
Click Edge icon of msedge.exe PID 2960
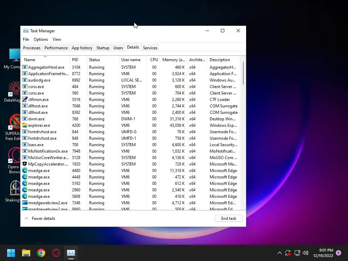24,190
